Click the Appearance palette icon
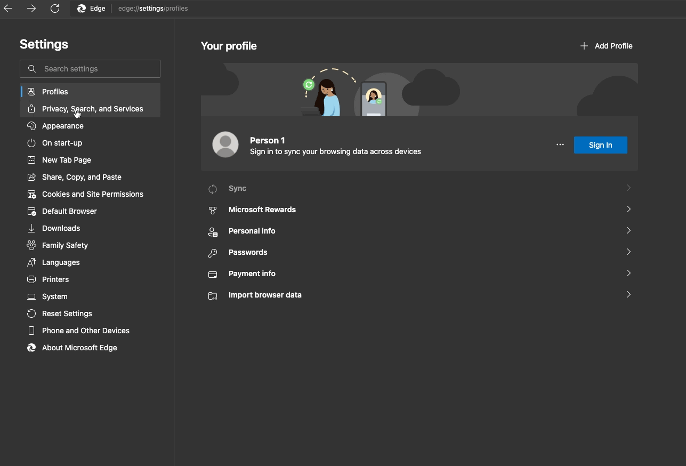686x466 pixels. point(31,126)
